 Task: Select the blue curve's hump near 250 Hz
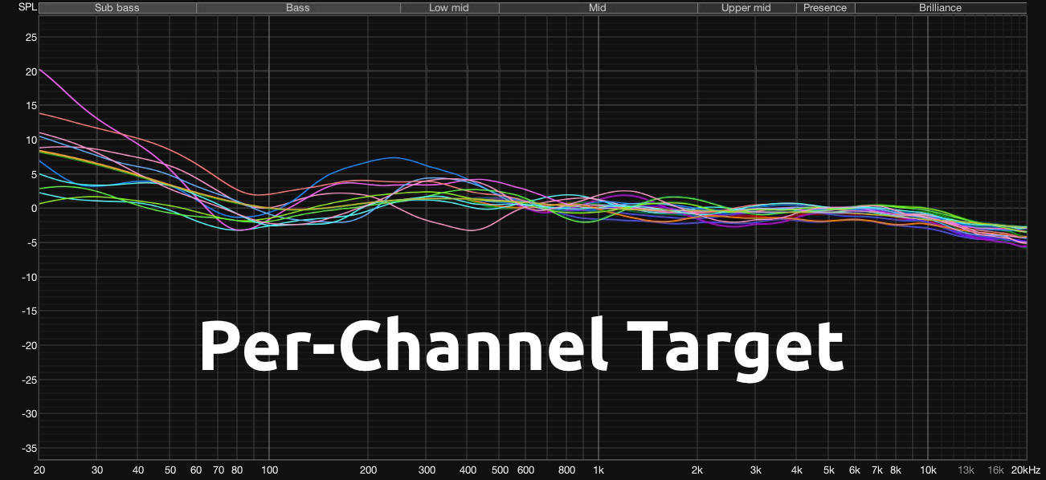tap(391, 158)
